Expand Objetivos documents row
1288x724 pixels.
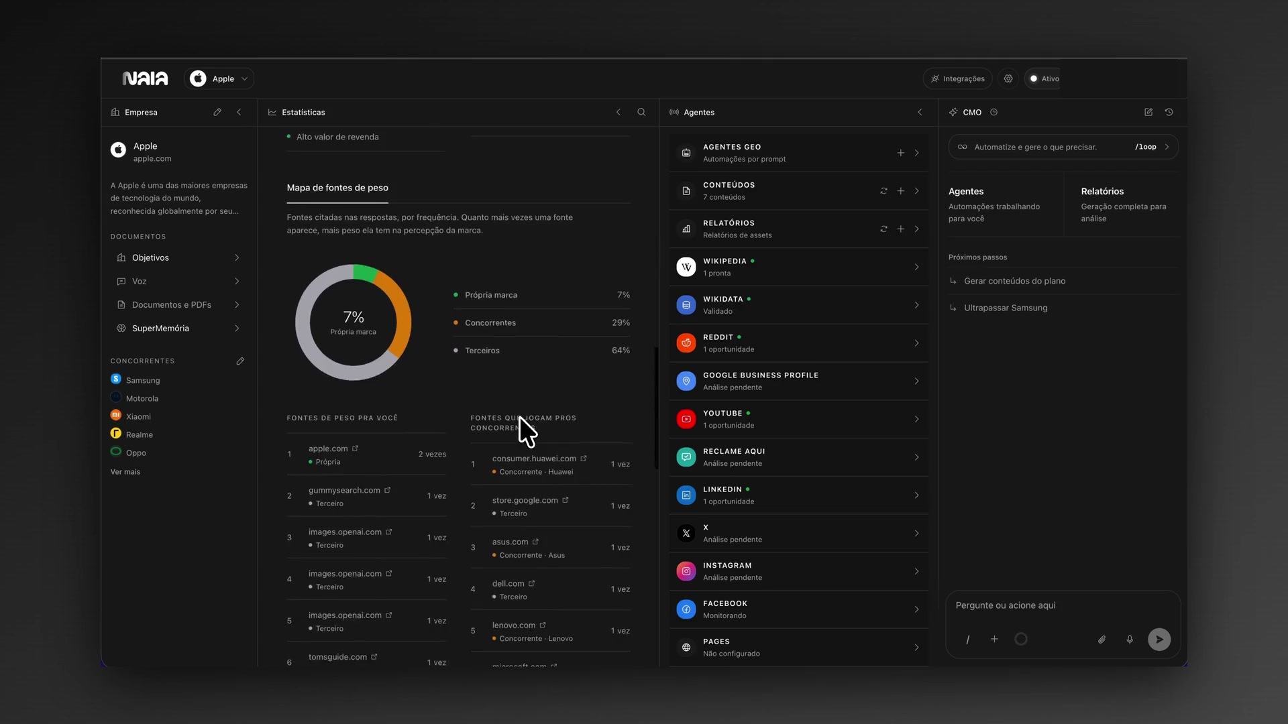coord(178,257)
